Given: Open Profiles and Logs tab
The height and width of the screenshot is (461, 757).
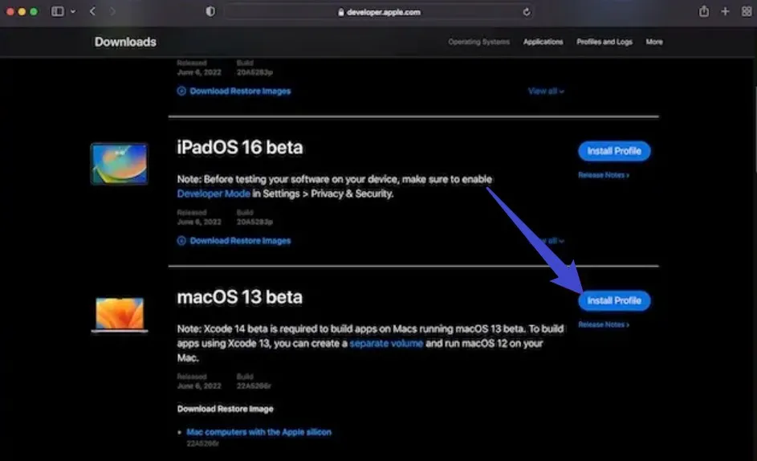Looking at the screenshot, I should pyautogui.click(x=604, y=42).
